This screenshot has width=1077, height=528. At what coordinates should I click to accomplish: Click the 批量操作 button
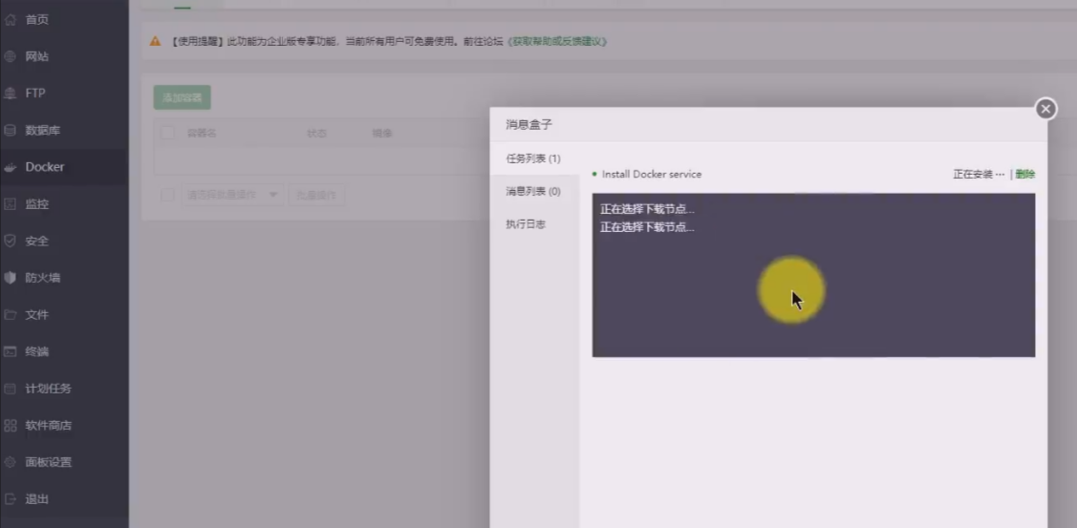(x=316, y=195)
